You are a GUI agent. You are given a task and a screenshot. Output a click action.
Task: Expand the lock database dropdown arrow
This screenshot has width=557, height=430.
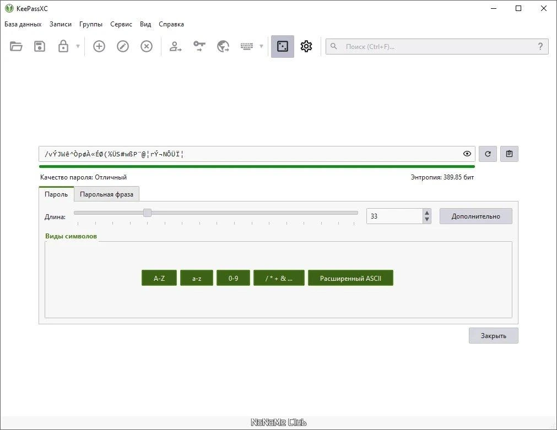(x=78, y=46)
